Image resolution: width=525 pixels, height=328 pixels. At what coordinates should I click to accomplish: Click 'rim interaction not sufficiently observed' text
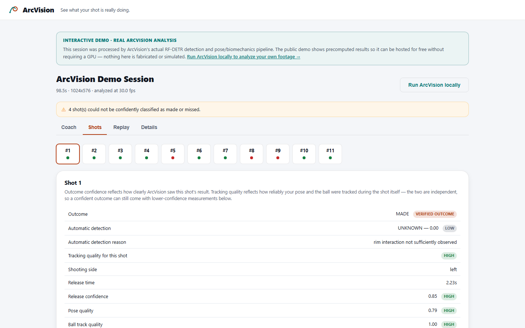point(415,242)
